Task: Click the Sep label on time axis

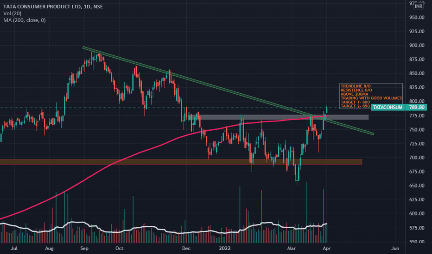Action: pos(84,248)
